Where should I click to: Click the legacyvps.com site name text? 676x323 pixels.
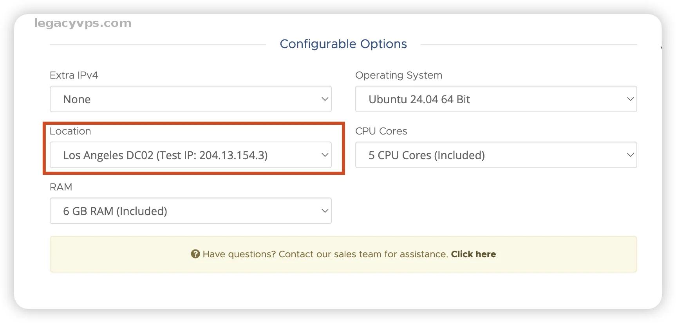tap(83, 23)
